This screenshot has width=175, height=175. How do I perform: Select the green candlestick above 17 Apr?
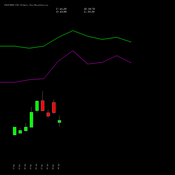click(x=15, y=131)
